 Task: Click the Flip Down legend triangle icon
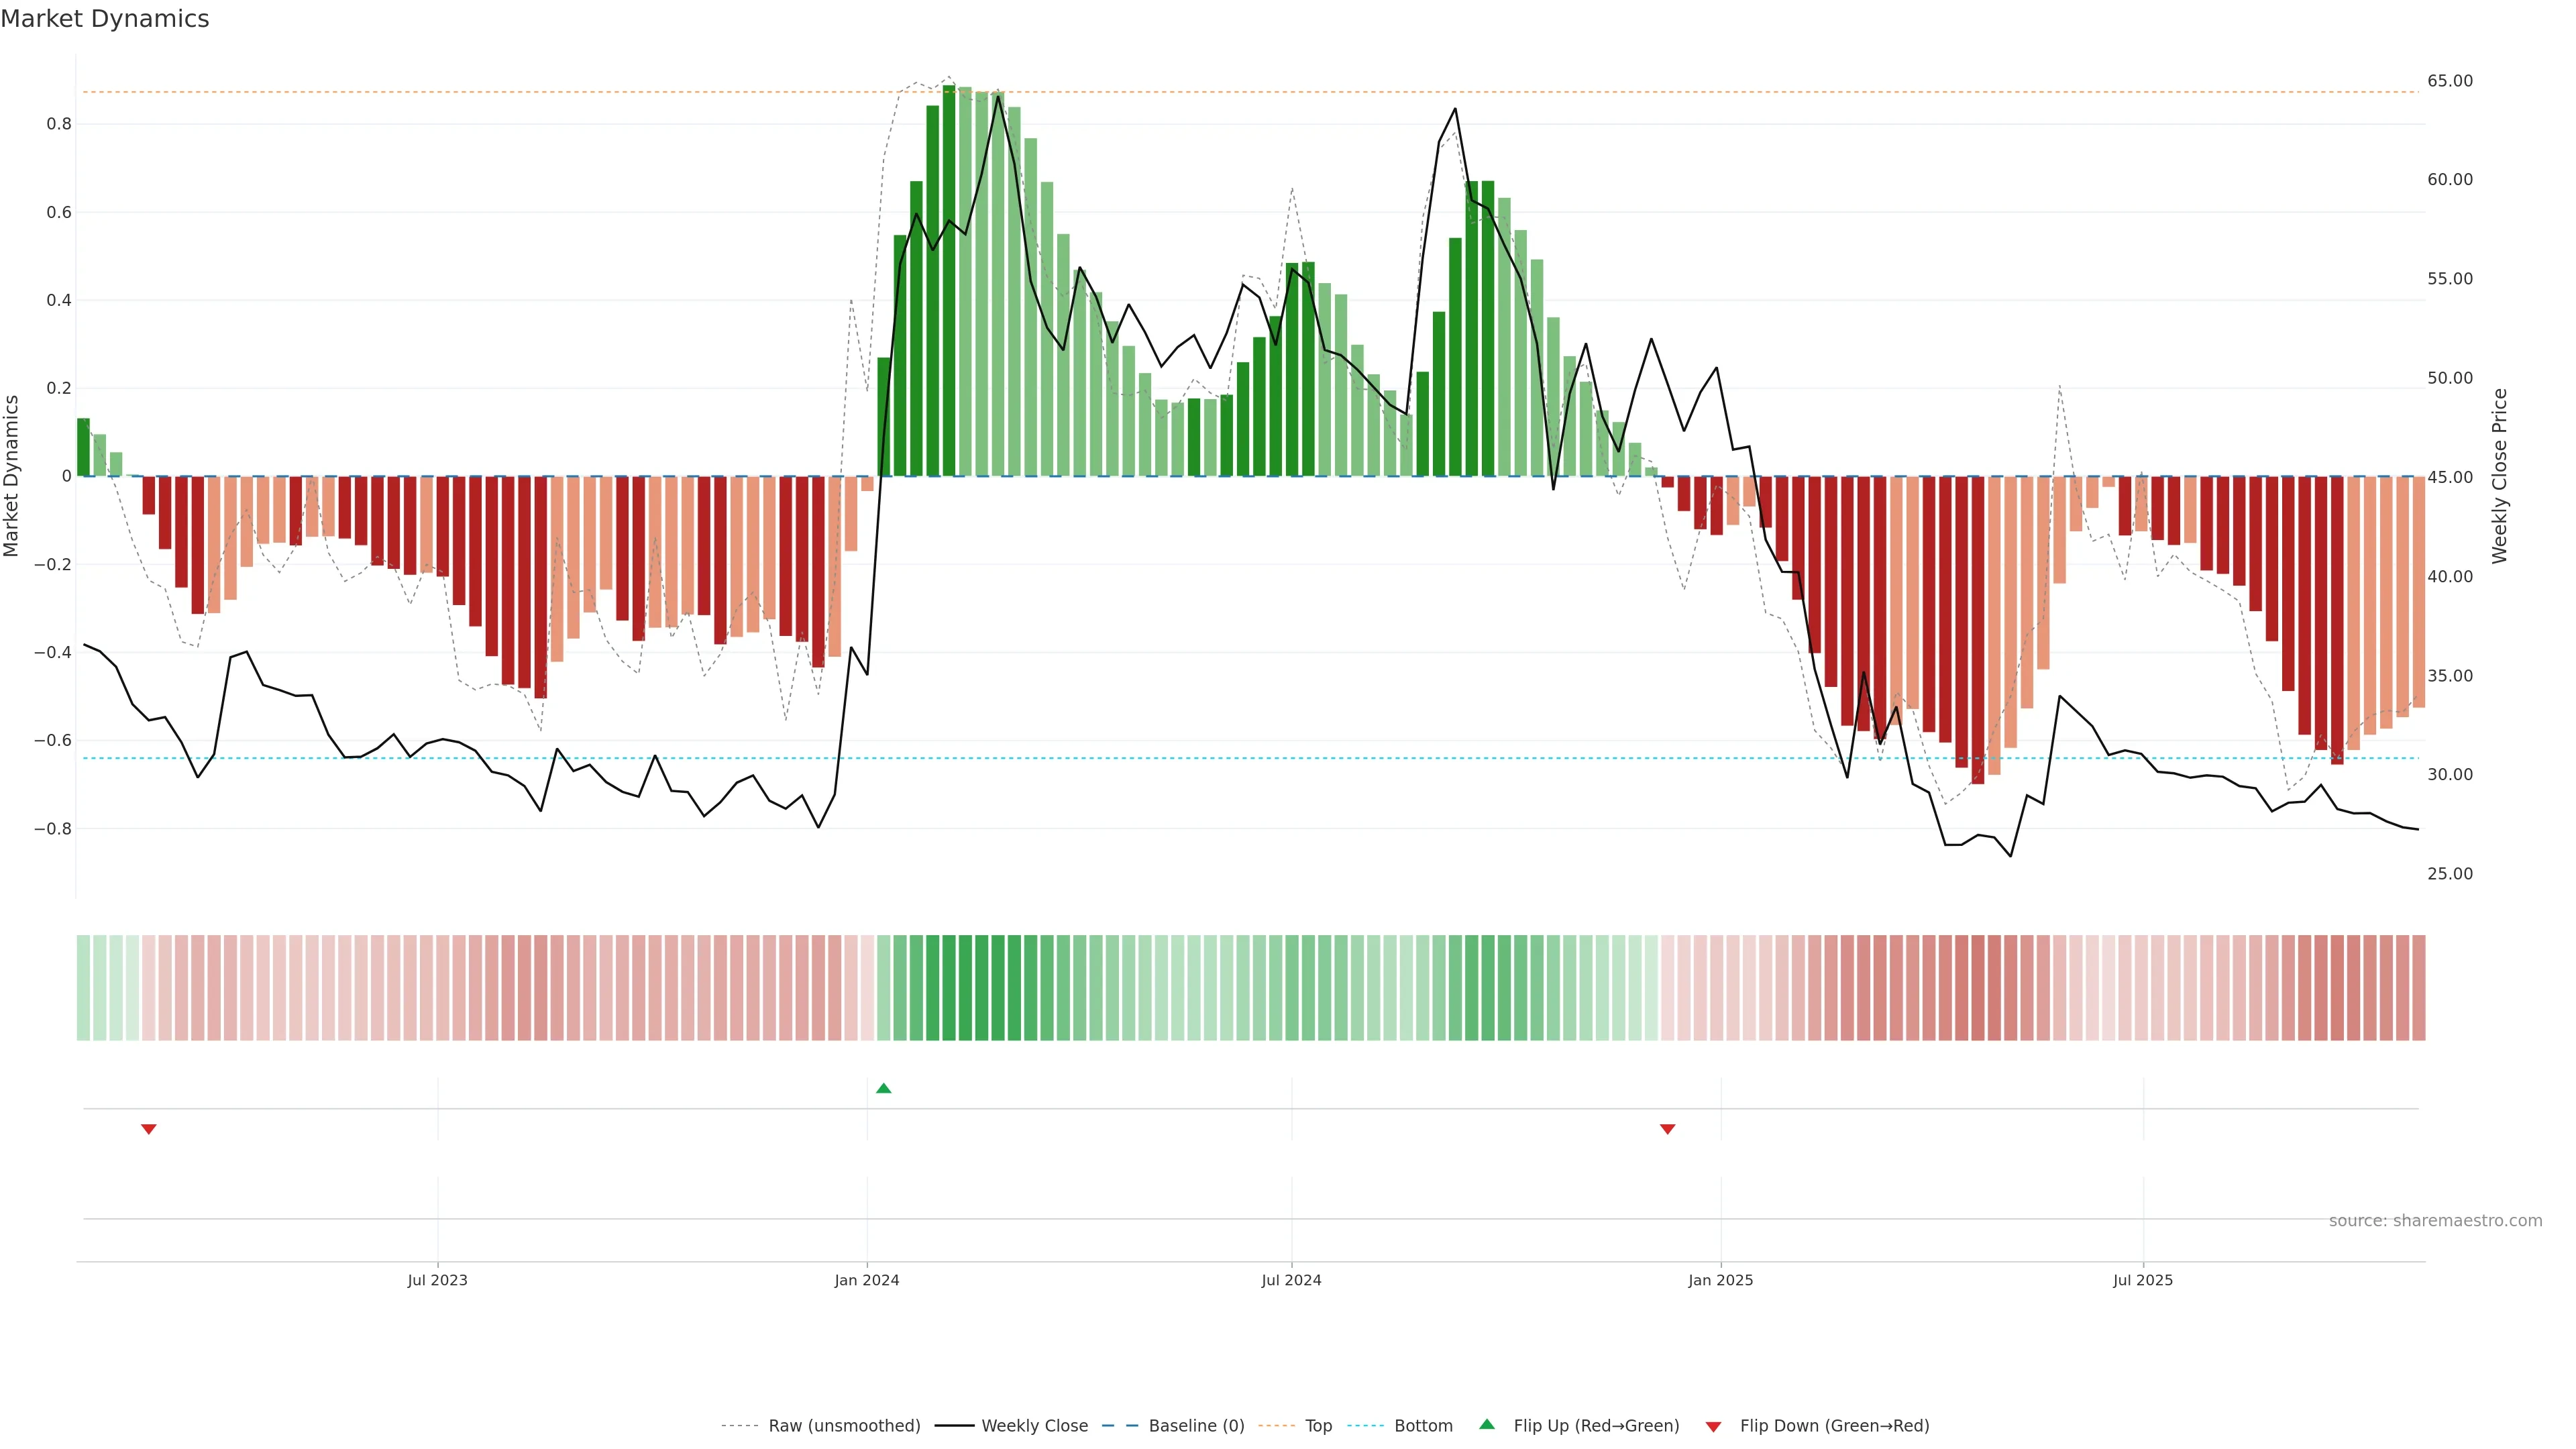[x=1713, y=1427]
